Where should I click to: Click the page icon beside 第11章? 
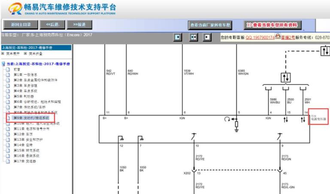coord(8,129)
